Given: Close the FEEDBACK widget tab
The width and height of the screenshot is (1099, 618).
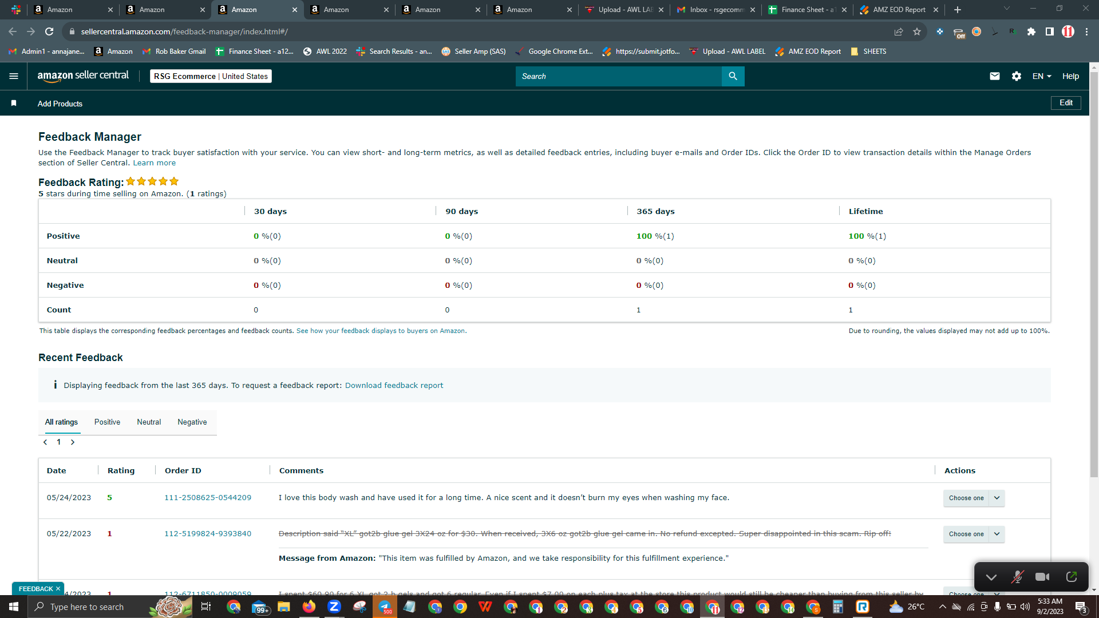Looking at the screenshot, I should point(58,589).
